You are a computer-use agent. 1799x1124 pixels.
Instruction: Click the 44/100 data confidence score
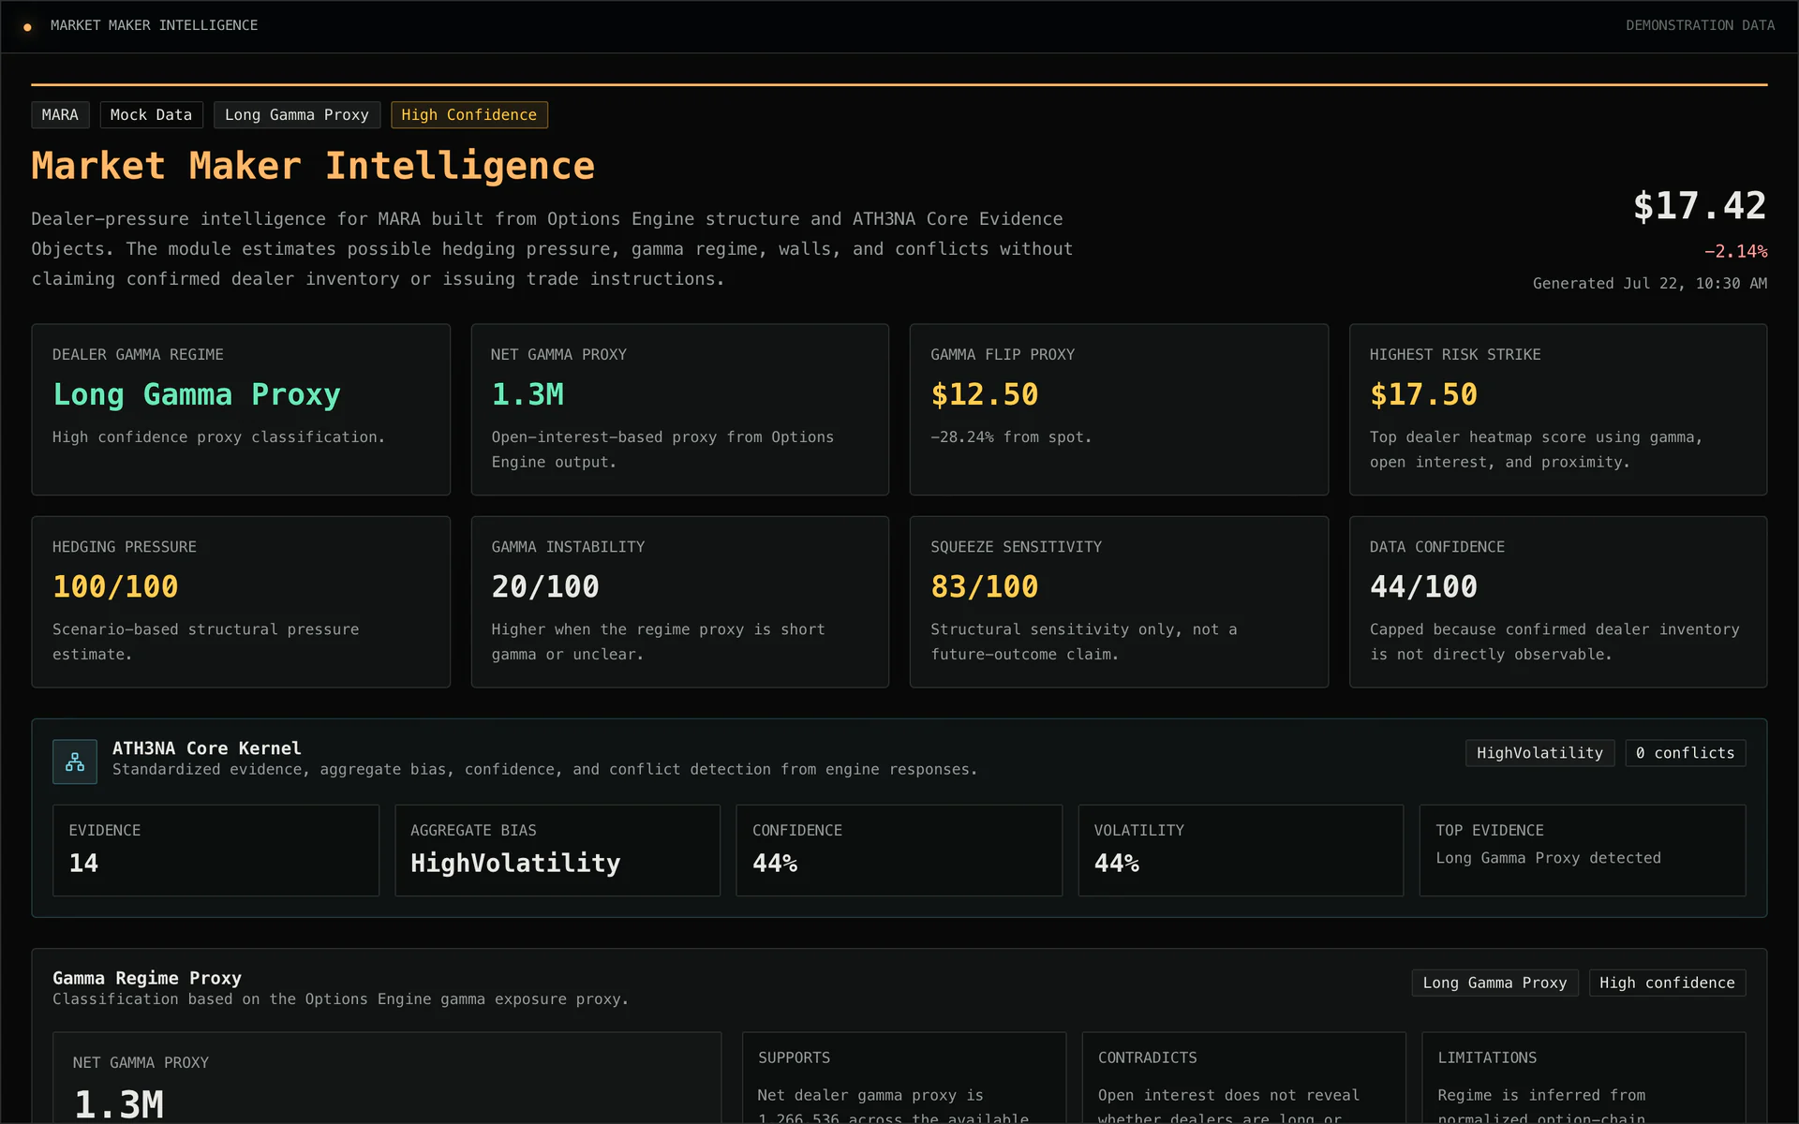click(1423, 586)
